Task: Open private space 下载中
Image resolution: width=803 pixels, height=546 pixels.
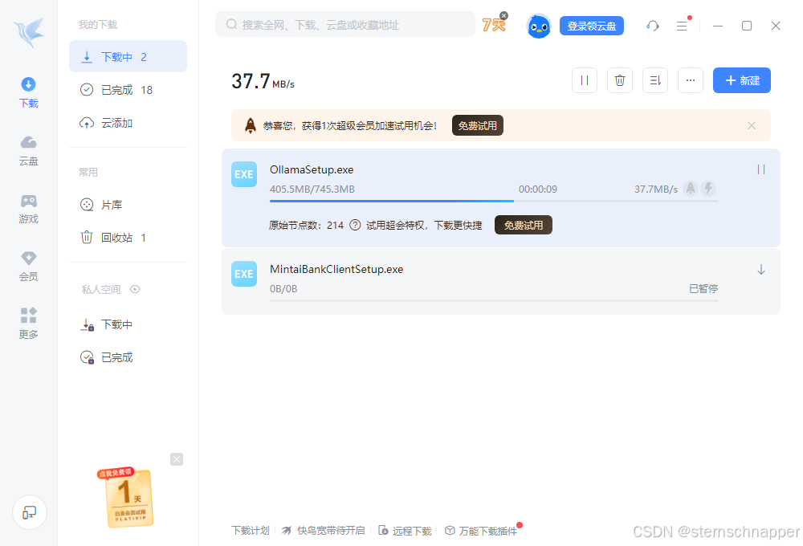Action: 128,324
